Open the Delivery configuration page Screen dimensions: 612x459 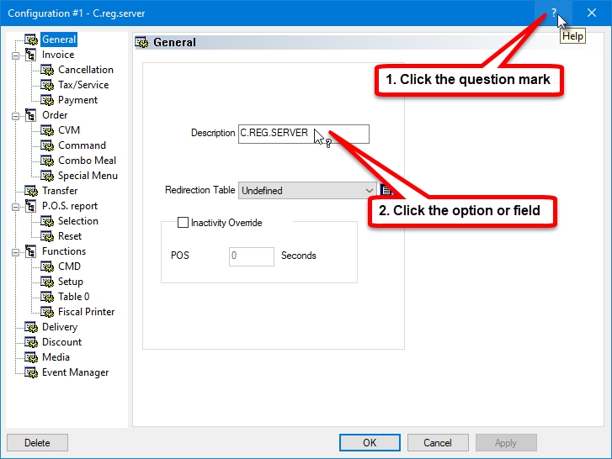[59, 327]
